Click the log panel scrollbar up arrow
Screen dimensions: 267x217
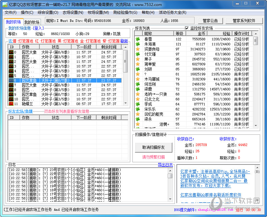tap(170, 170)
